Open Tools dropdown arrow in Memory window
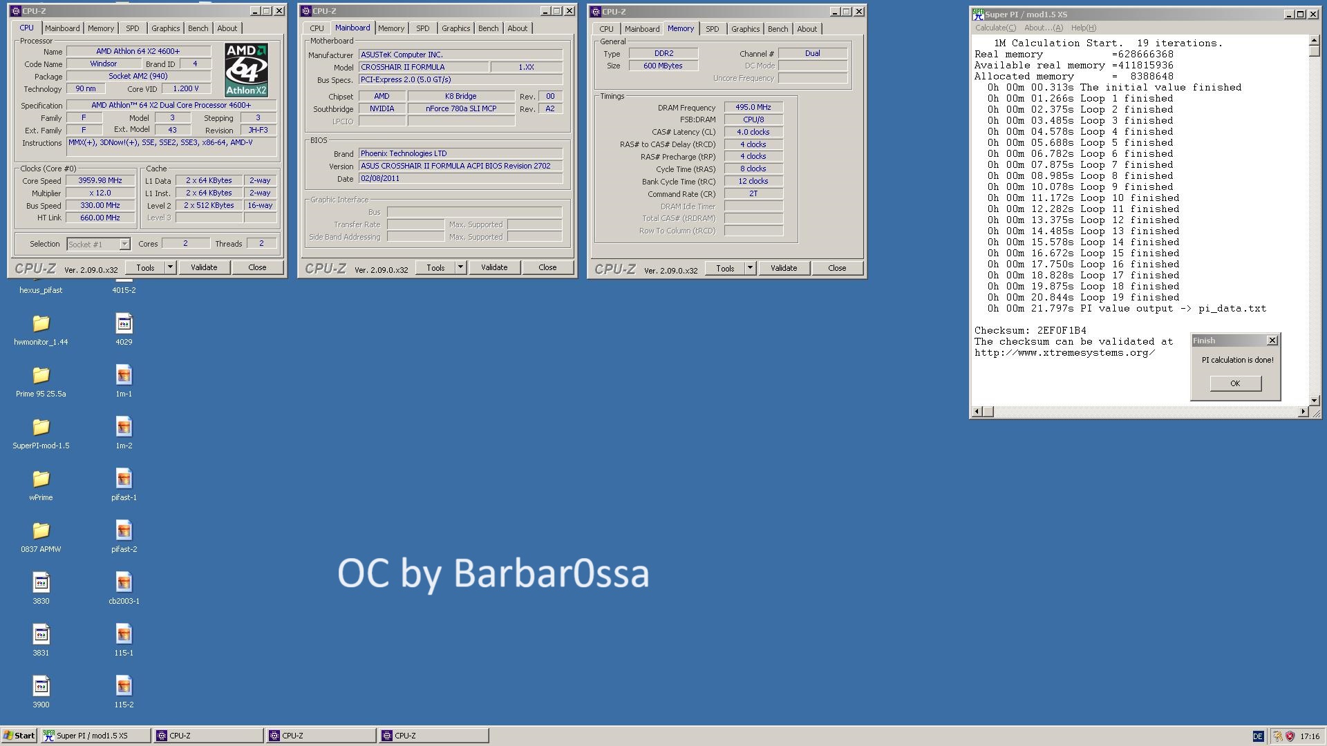1327x746 pixels. tap(750, 268)
